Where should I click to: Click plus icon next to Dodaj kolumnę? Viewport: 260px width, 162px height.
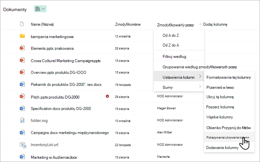(200, 24)
